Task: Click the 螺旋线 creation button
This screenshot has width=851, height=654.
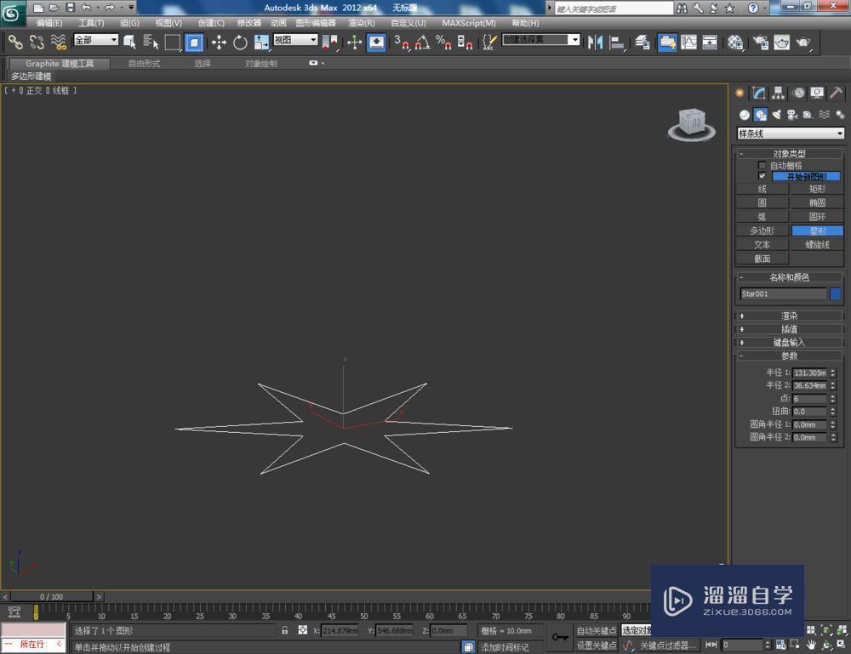Action: click(817, 244)
